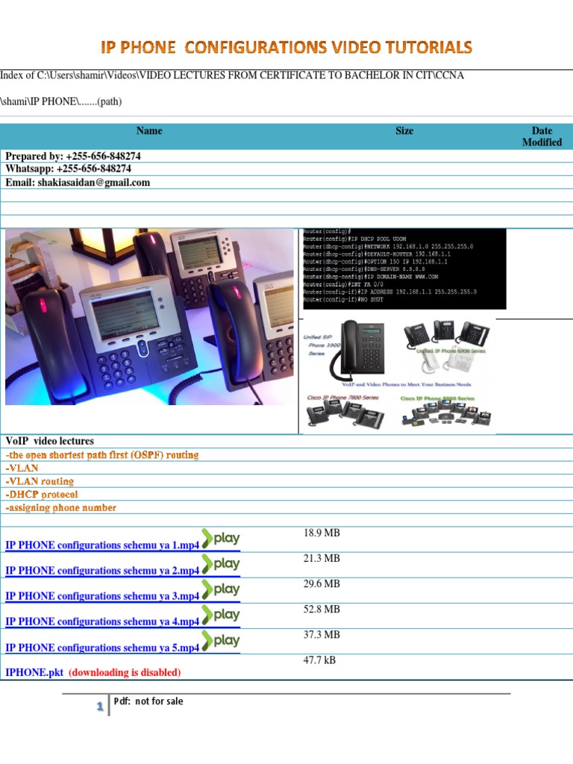Click the Whatsapp number line
The width and height of the screenshot is (573, 764).
(68, 169)
